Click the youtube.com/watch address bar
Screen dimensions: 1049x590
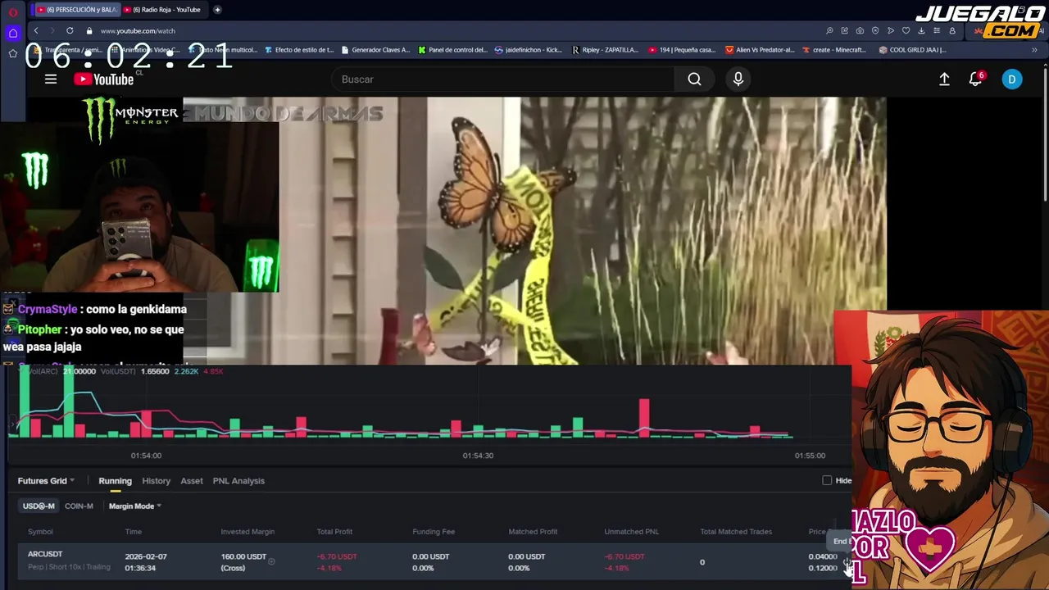click(138, 30)
